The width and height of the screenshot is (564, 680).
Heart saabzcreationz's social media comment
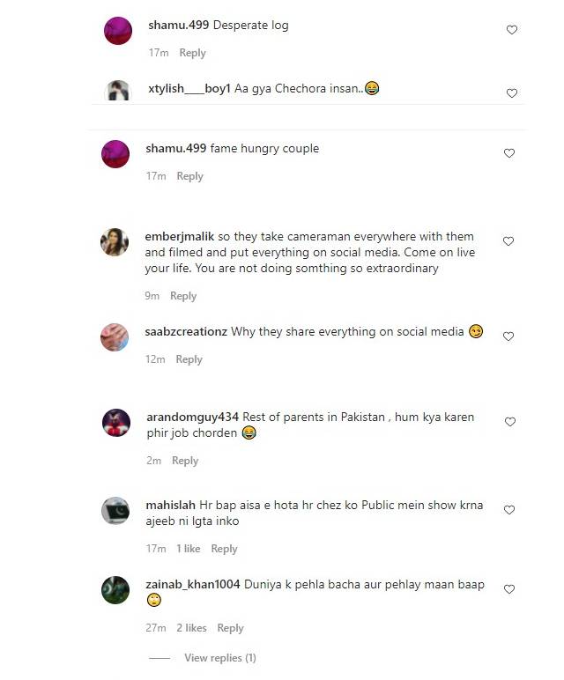coord(508,336)
